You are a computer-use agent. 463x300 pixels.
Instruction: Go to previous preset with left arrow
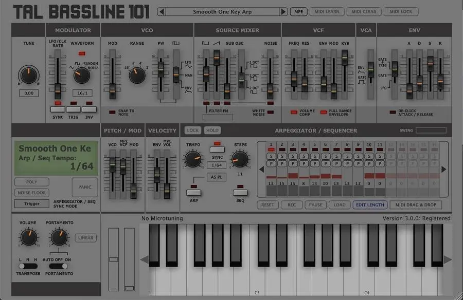tap(162, 12)
